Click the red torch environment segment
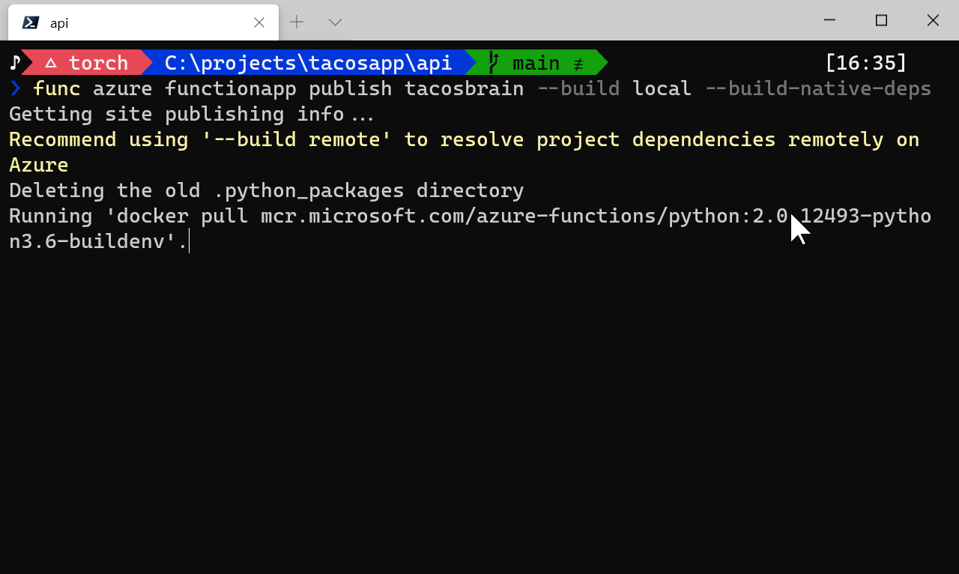Viewport: 959px width, 574px height. click(98, 63)
